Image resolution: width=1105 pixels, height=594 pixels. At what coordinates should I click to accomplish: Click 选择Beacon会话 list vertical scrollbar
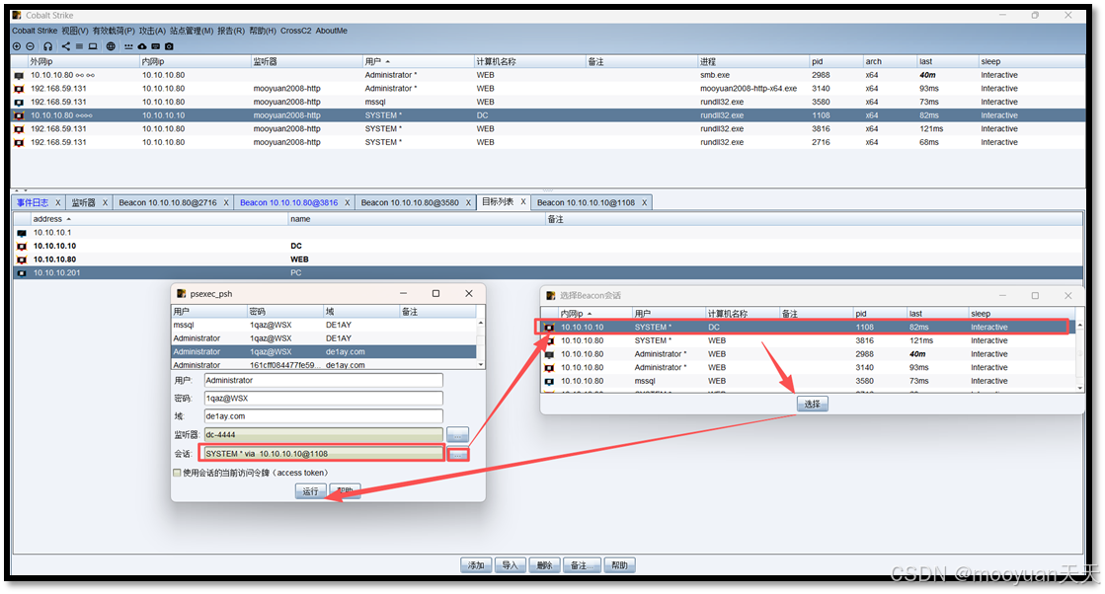coord(1079,357)
